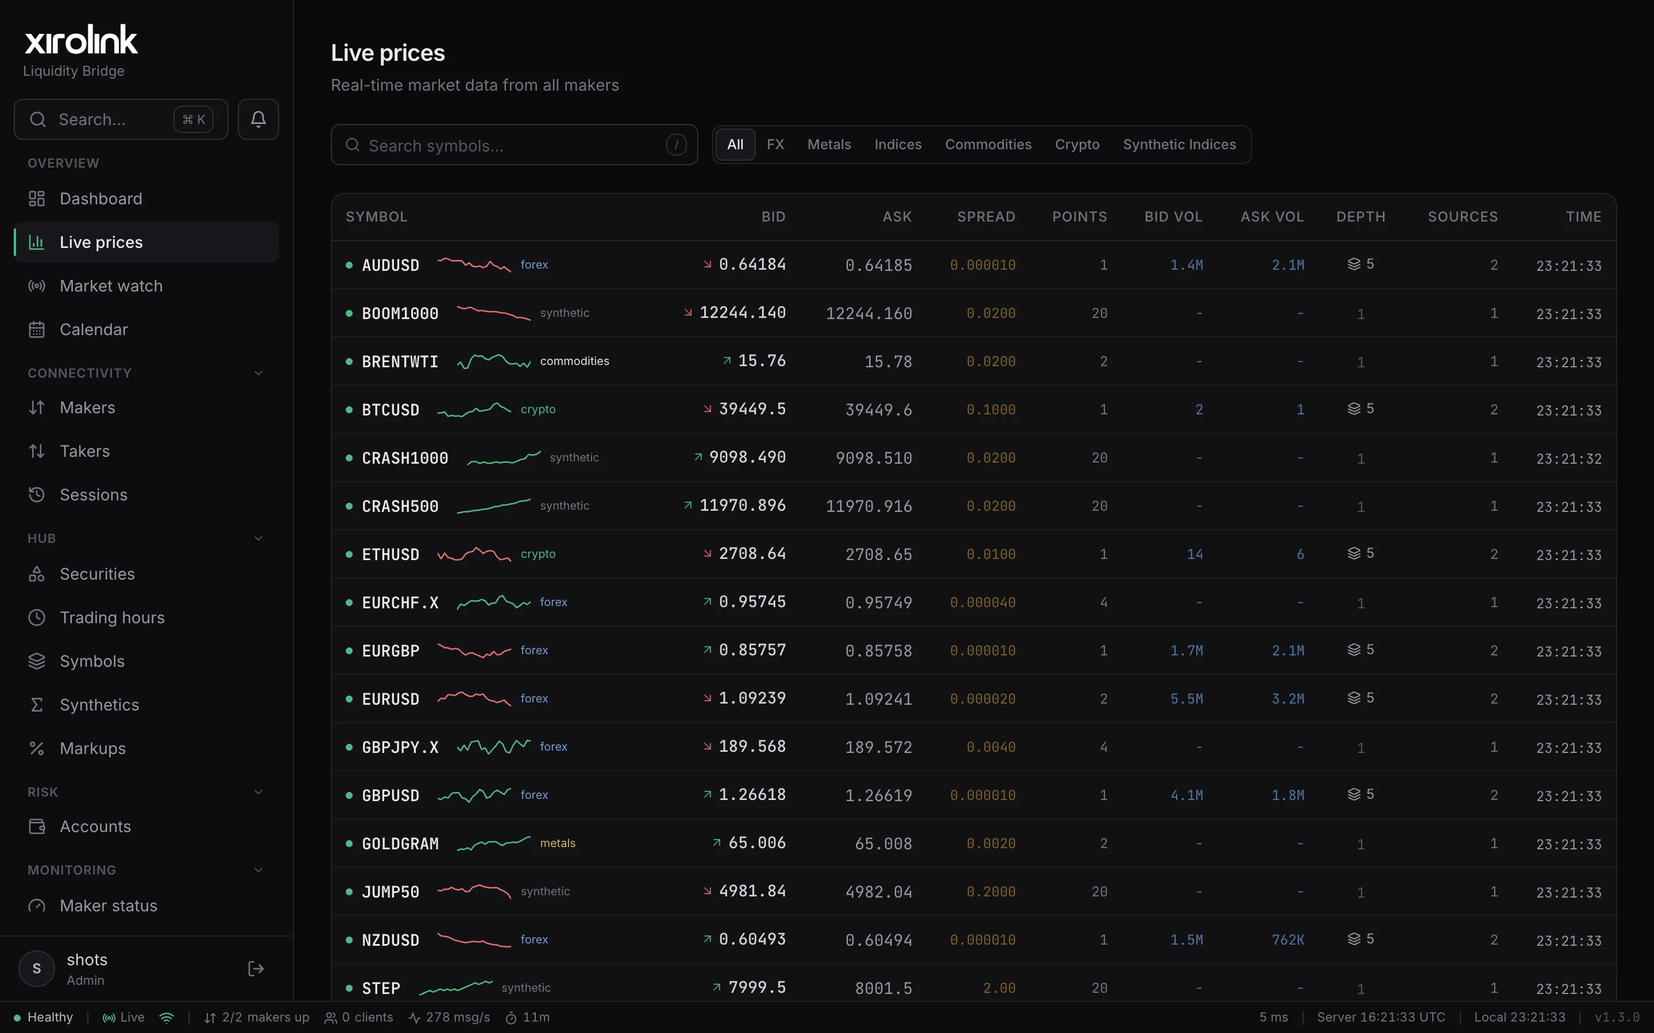
Task: Click the Takers arrows icon
Action: point(37,451)
